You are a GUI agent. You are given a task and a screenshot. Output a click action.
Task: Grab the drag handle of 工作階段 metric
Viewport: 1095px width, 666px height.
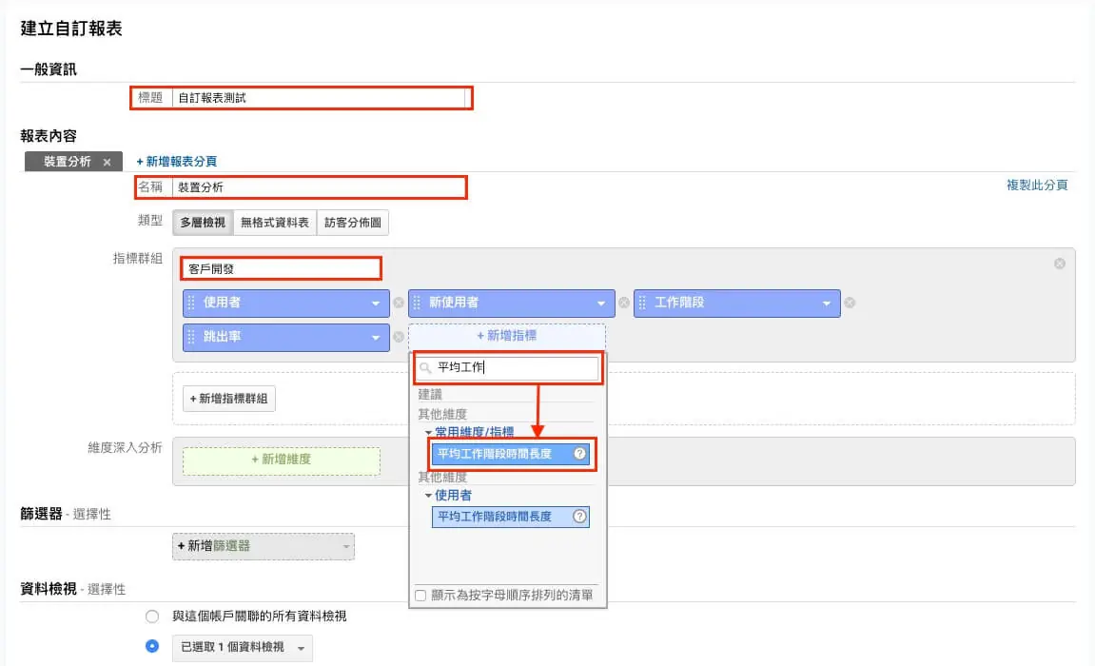(642, 303)
